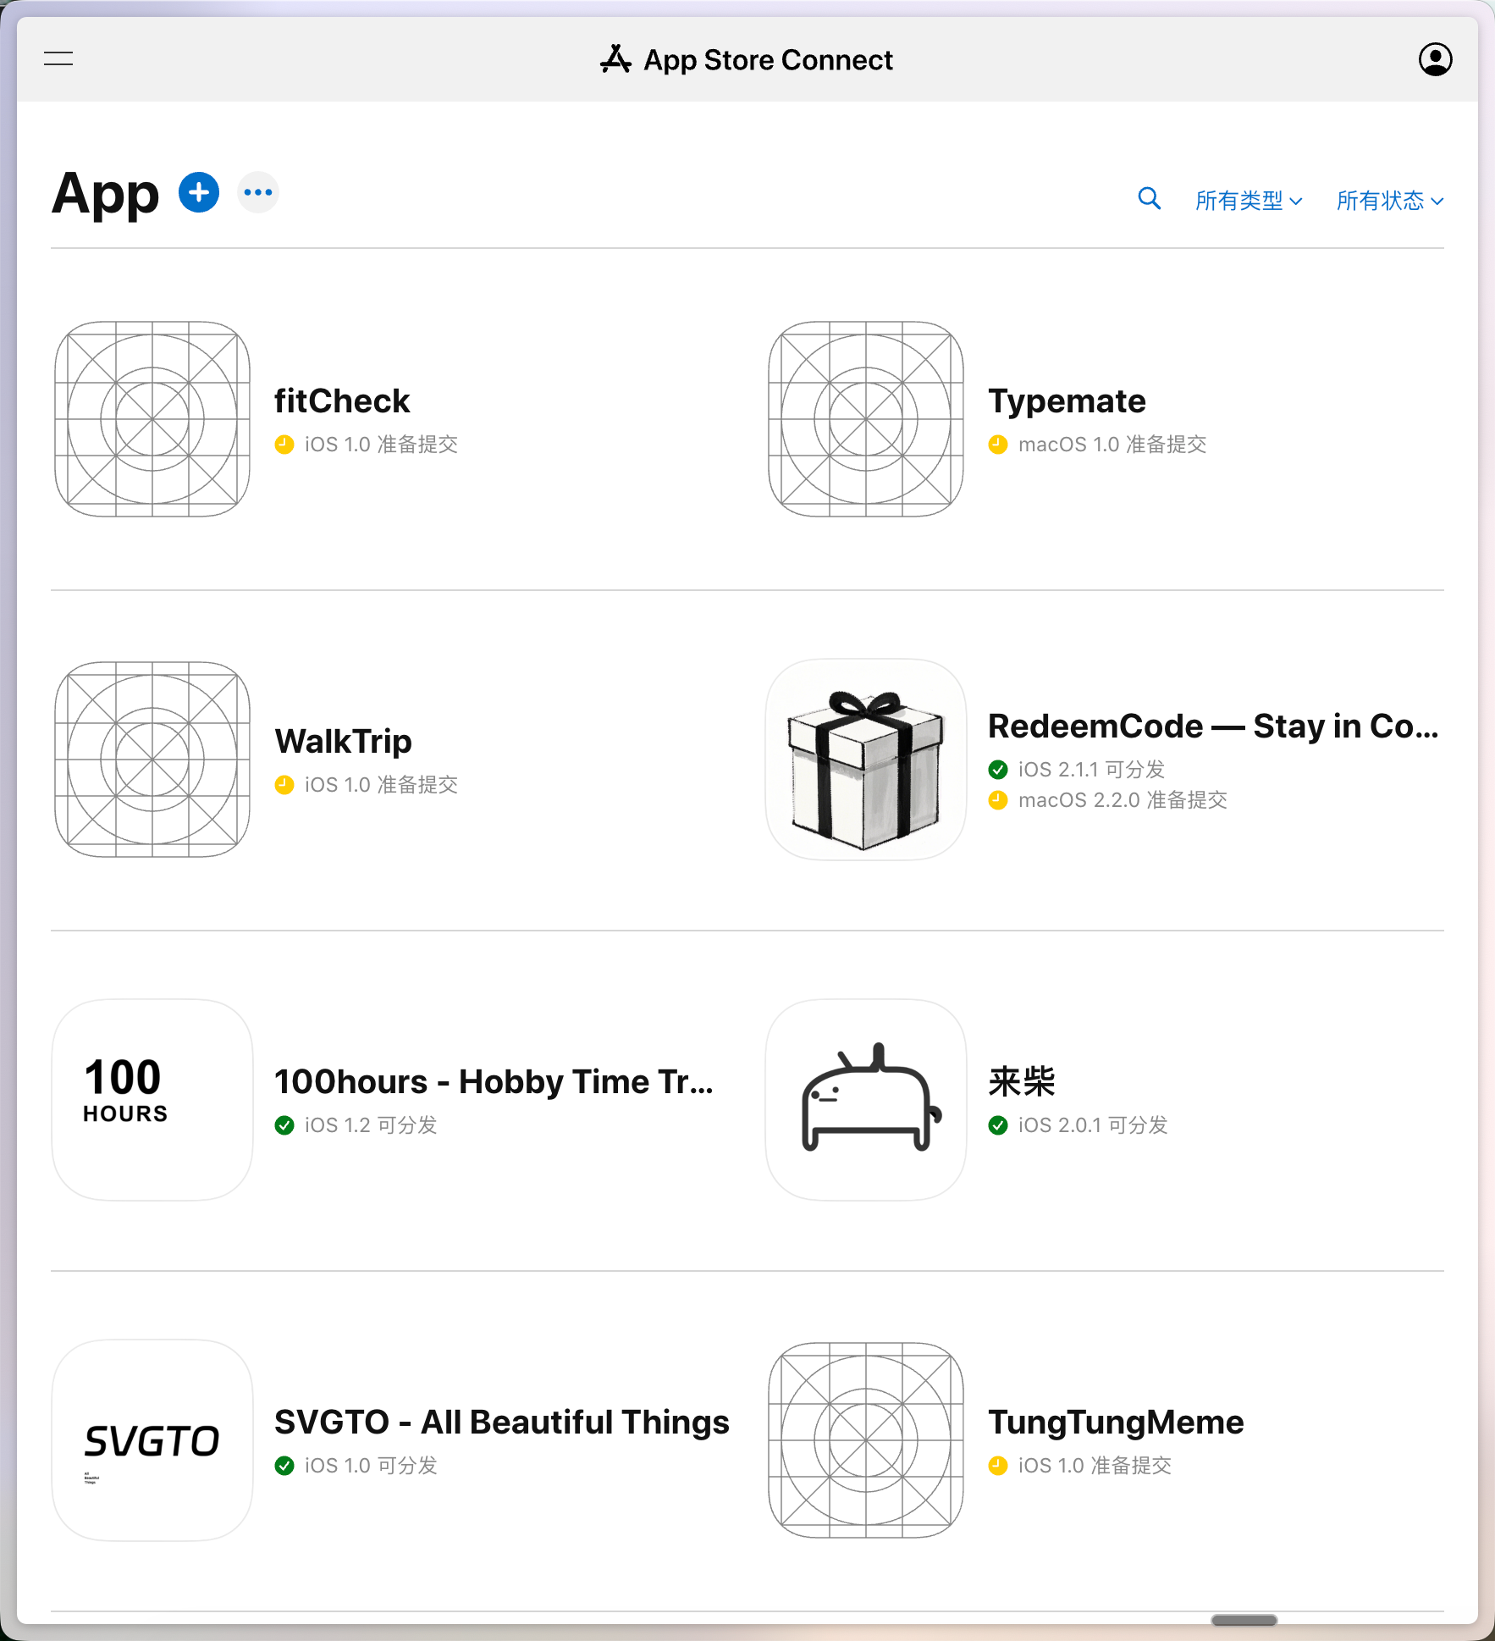Click the fitCheck placeholder app thumbnail

[x=152, y=419]
